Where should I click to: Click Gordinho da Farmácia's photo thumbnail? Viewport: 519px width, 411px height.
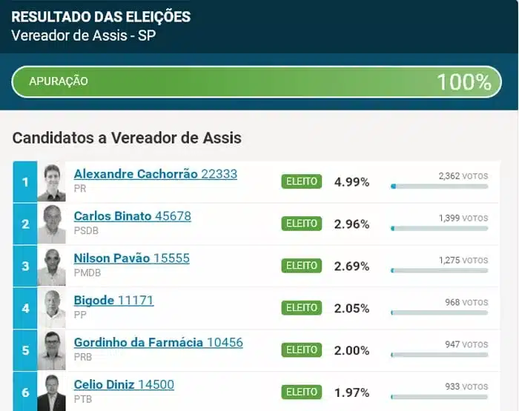click(51, 350)
